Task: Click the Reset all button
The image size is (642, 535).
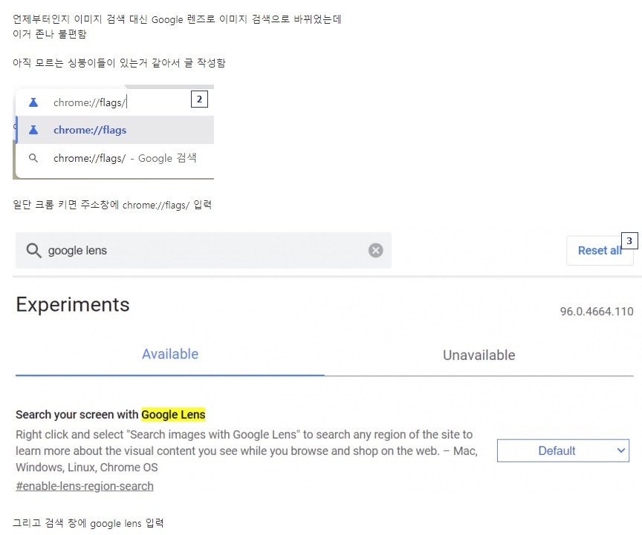Action: tap(600, 250)
